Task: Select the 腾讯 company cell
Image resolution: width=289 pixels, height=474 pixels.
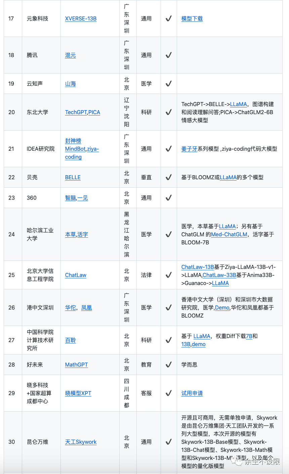Action: (x=41, y=55)
